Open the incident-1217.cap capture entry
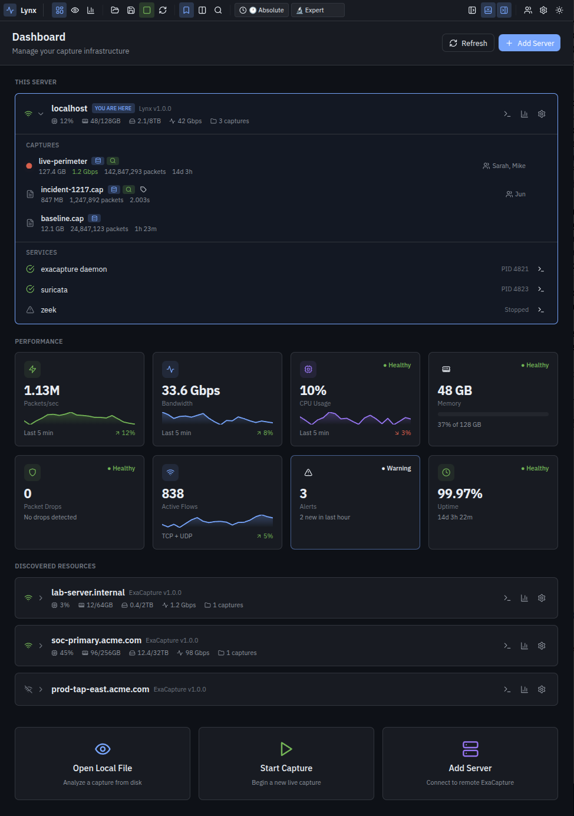Image resolution: width=574 pixels, height=816 pixels. pos(72,189)
